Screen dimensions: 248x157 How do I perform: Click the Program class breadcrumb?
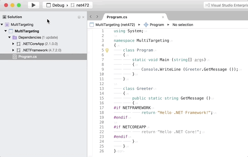coord(154,25)
